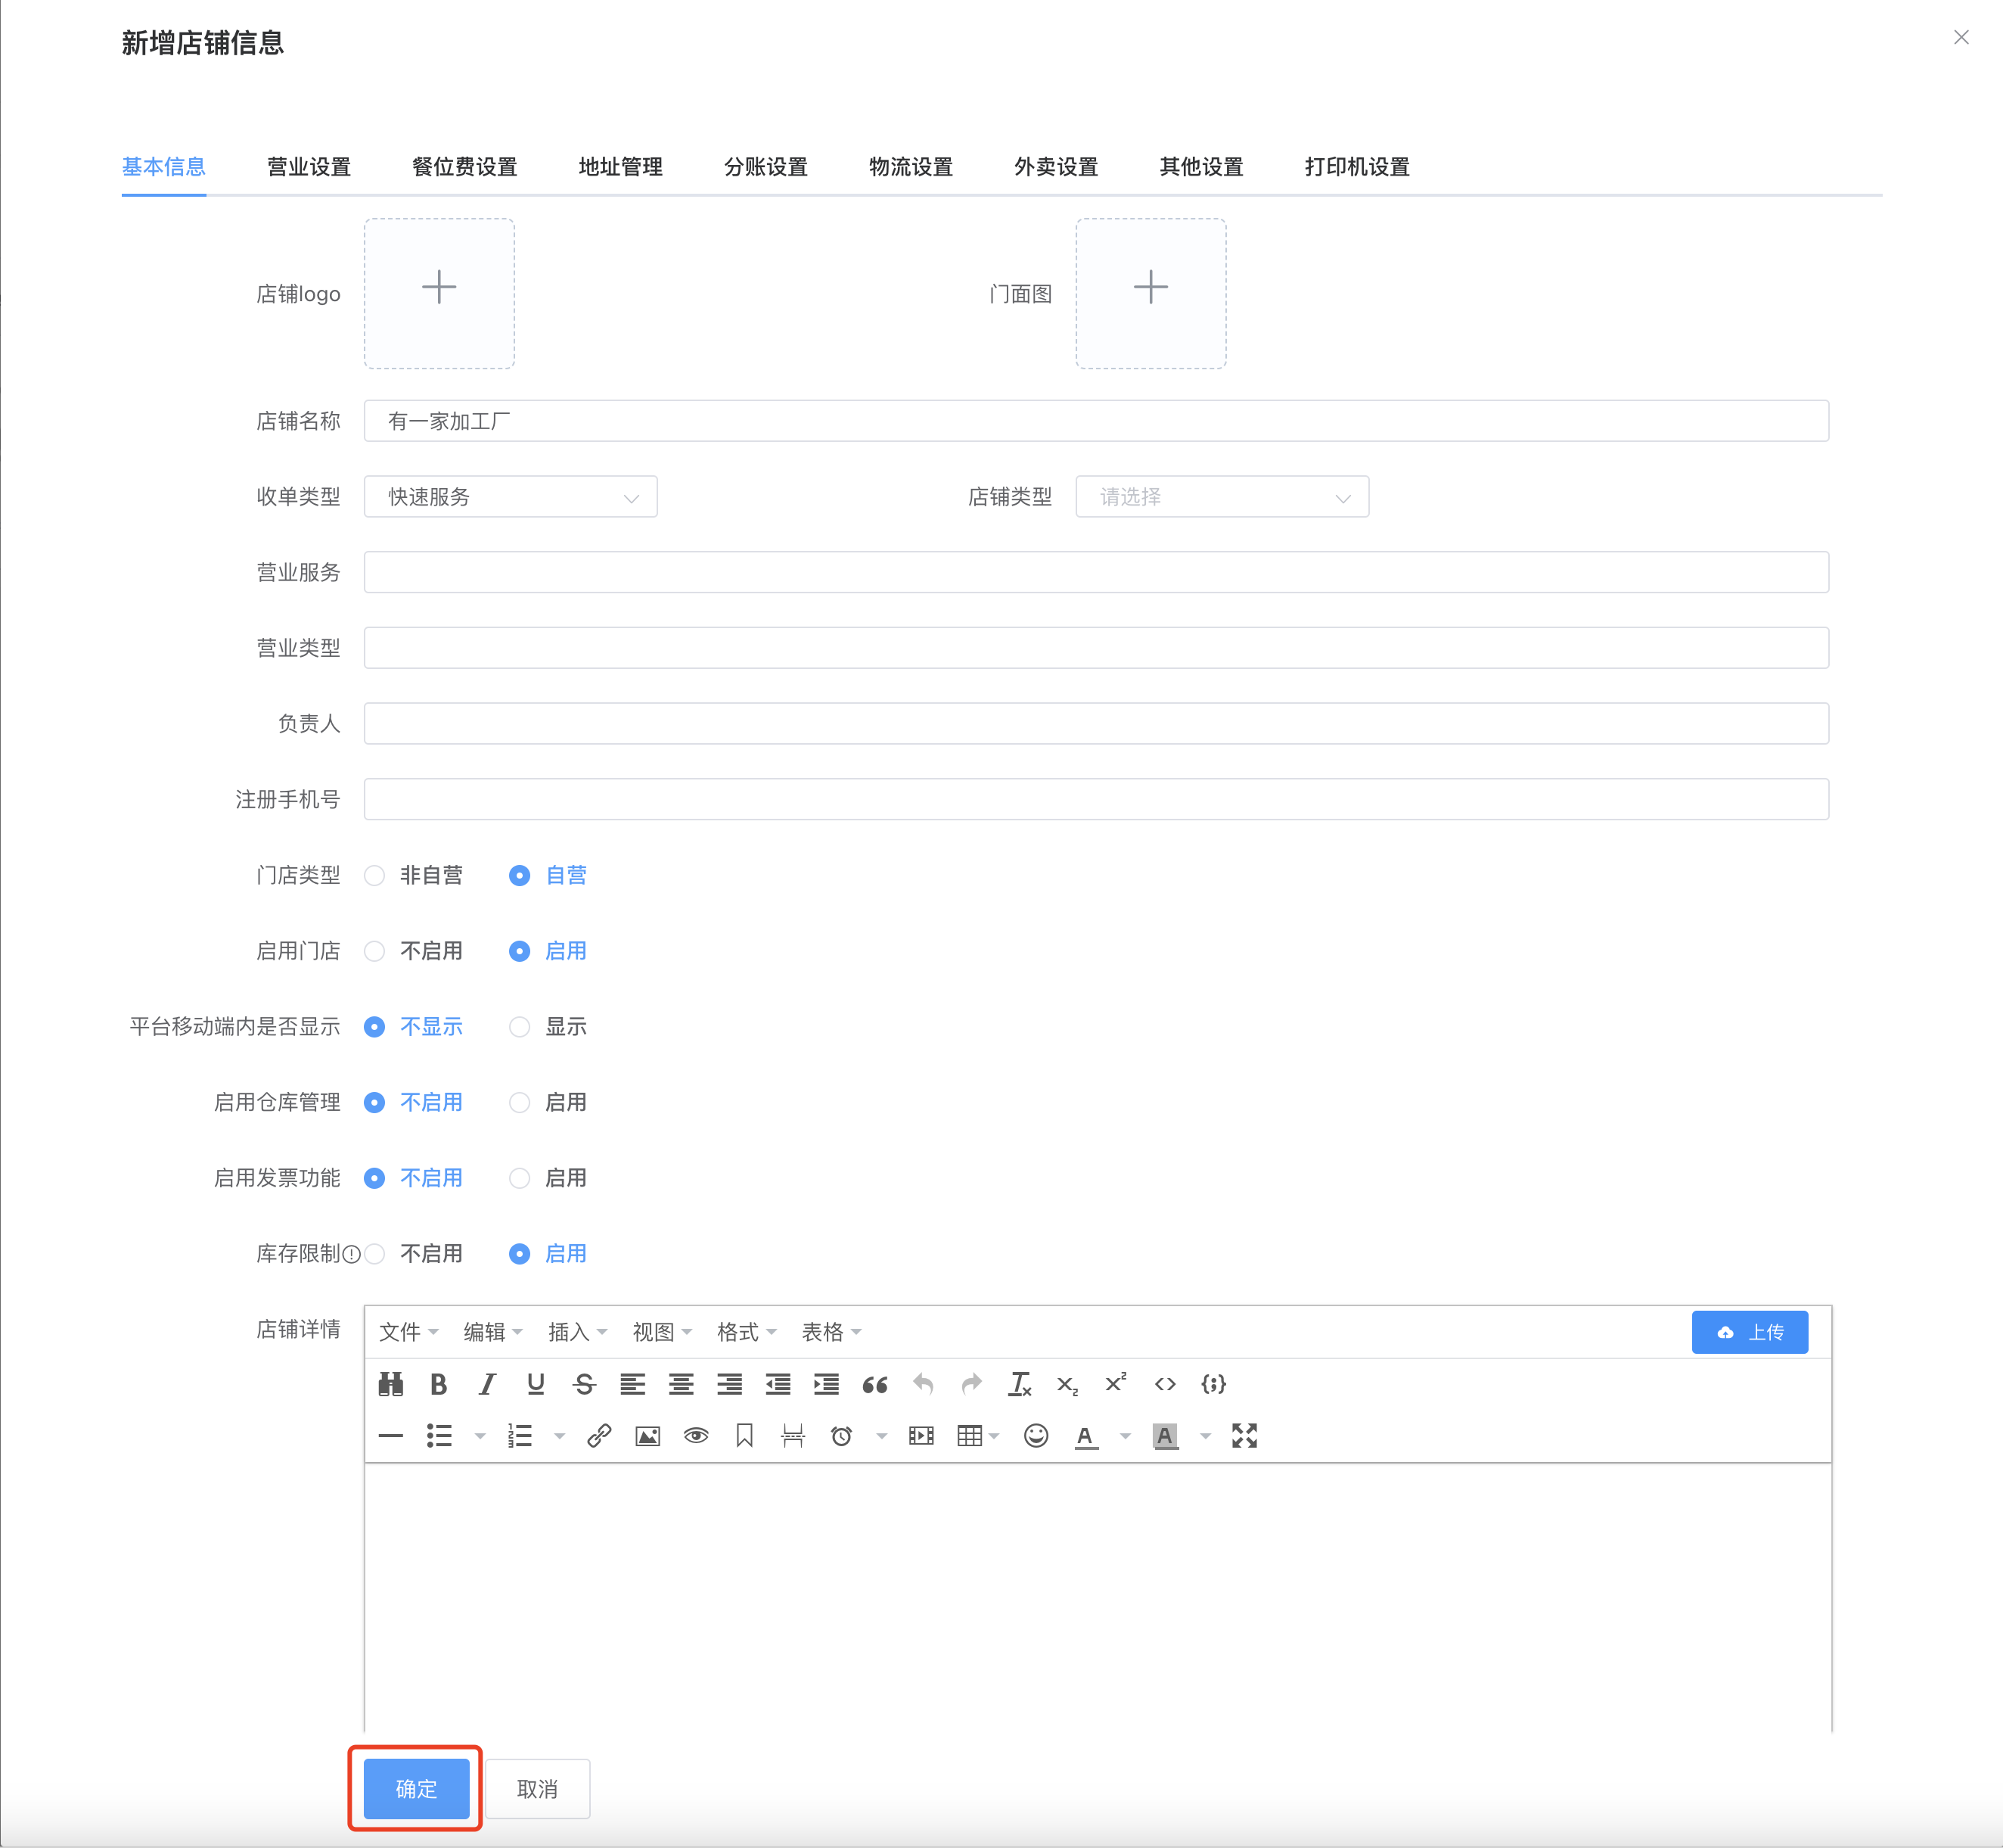Set 平台移动端内是否显示 to 显示
This screenshot has height=1848, width=2003.
(519, 1026)
